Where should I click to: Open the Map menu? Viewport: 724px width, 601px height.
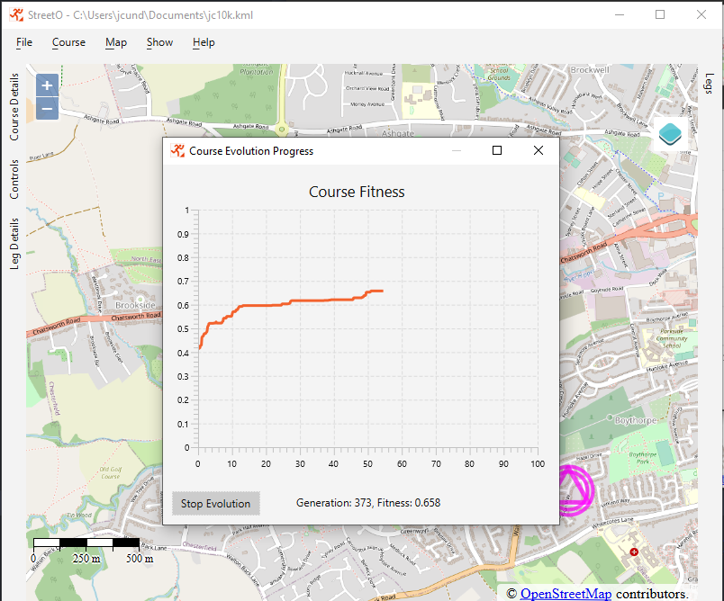click(116, 42)
